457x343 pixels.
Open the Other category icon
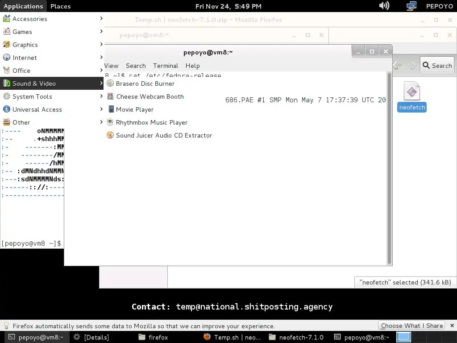(6, 122)
